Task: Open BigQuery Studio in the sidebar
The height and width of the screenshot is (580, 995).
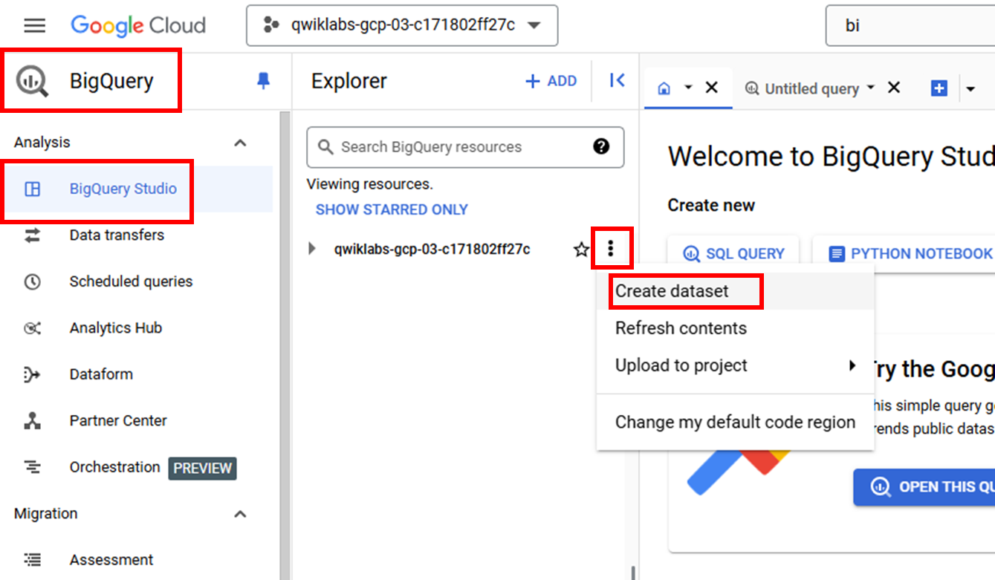Action: [123, 189]
